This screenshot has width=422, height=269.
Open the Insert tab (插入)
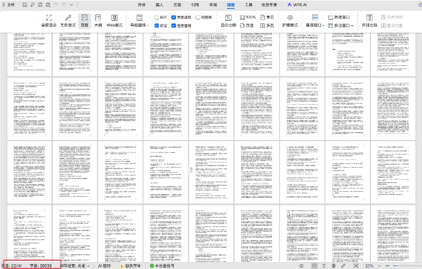[159, 4]
